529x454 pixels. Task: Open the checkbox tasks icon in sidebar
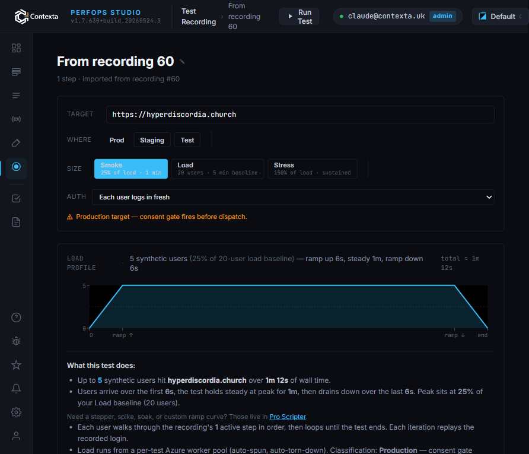point(16,198)
